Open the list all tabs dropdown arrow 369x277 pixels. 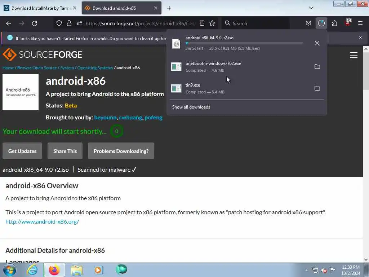pyautogui.click(x=311, y=8)
